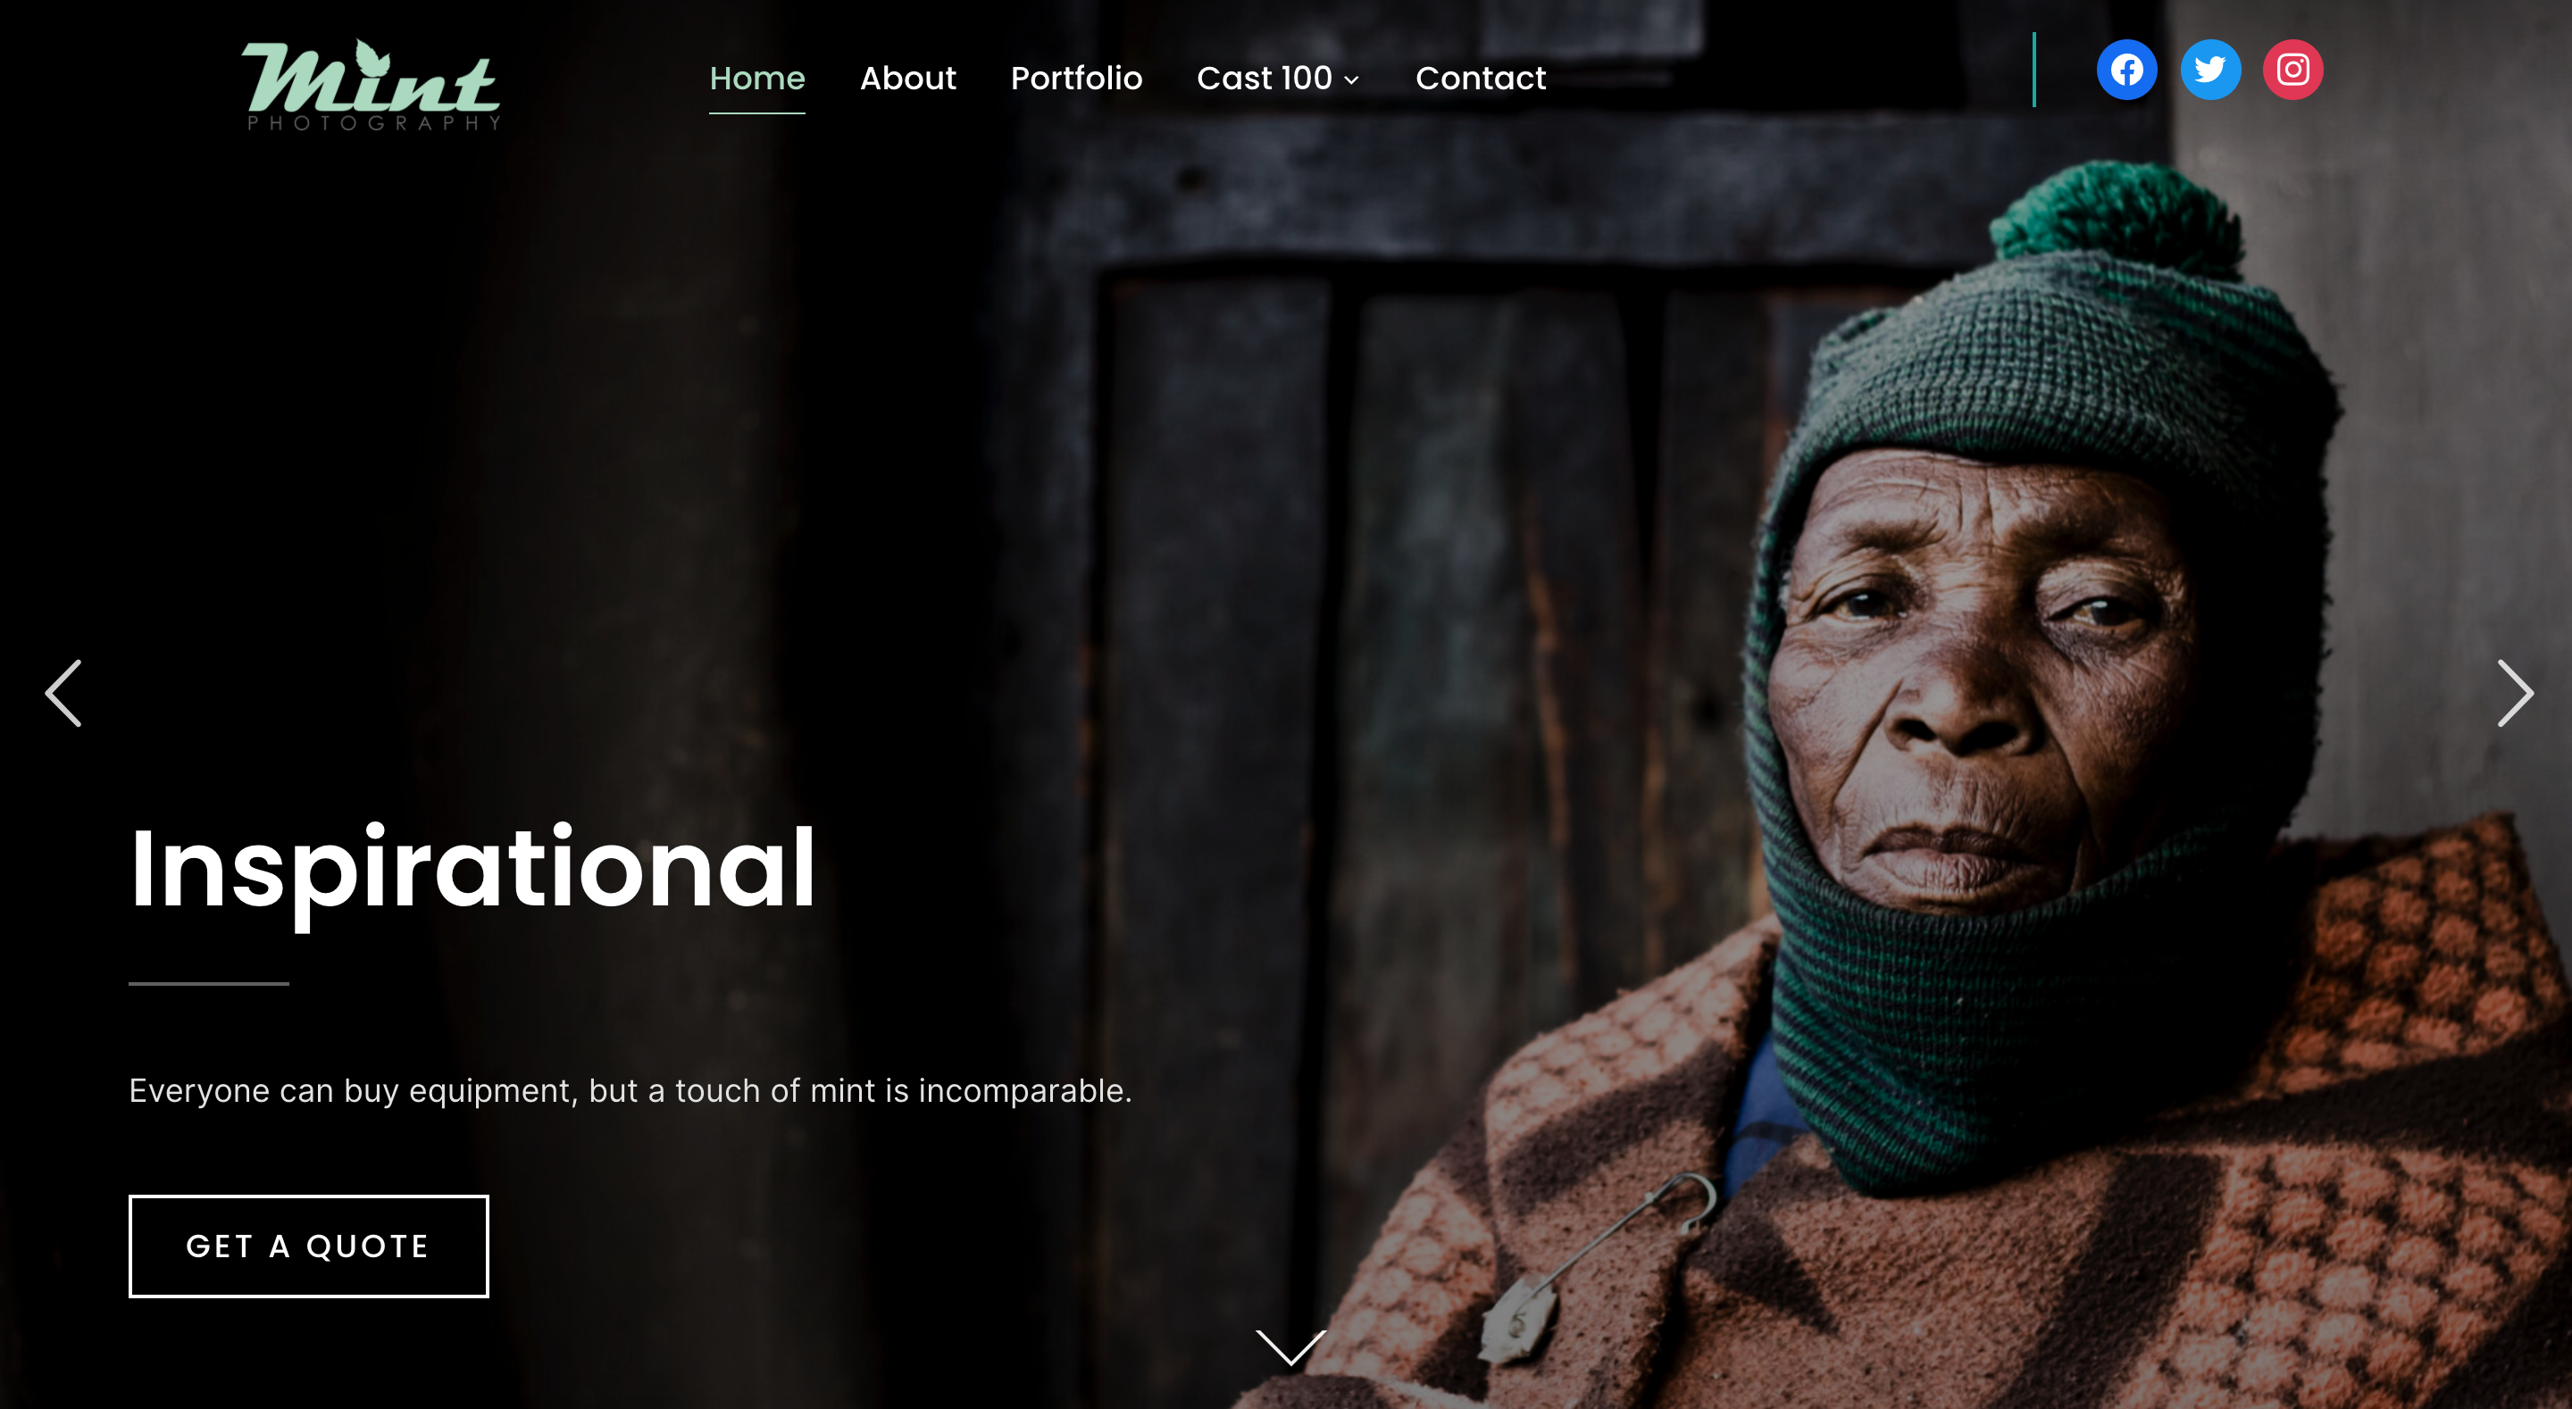The height and width of the screenshot is (1409, 2572).
Task: Open the Cast 100 menu item
Action: point(1264,78)
